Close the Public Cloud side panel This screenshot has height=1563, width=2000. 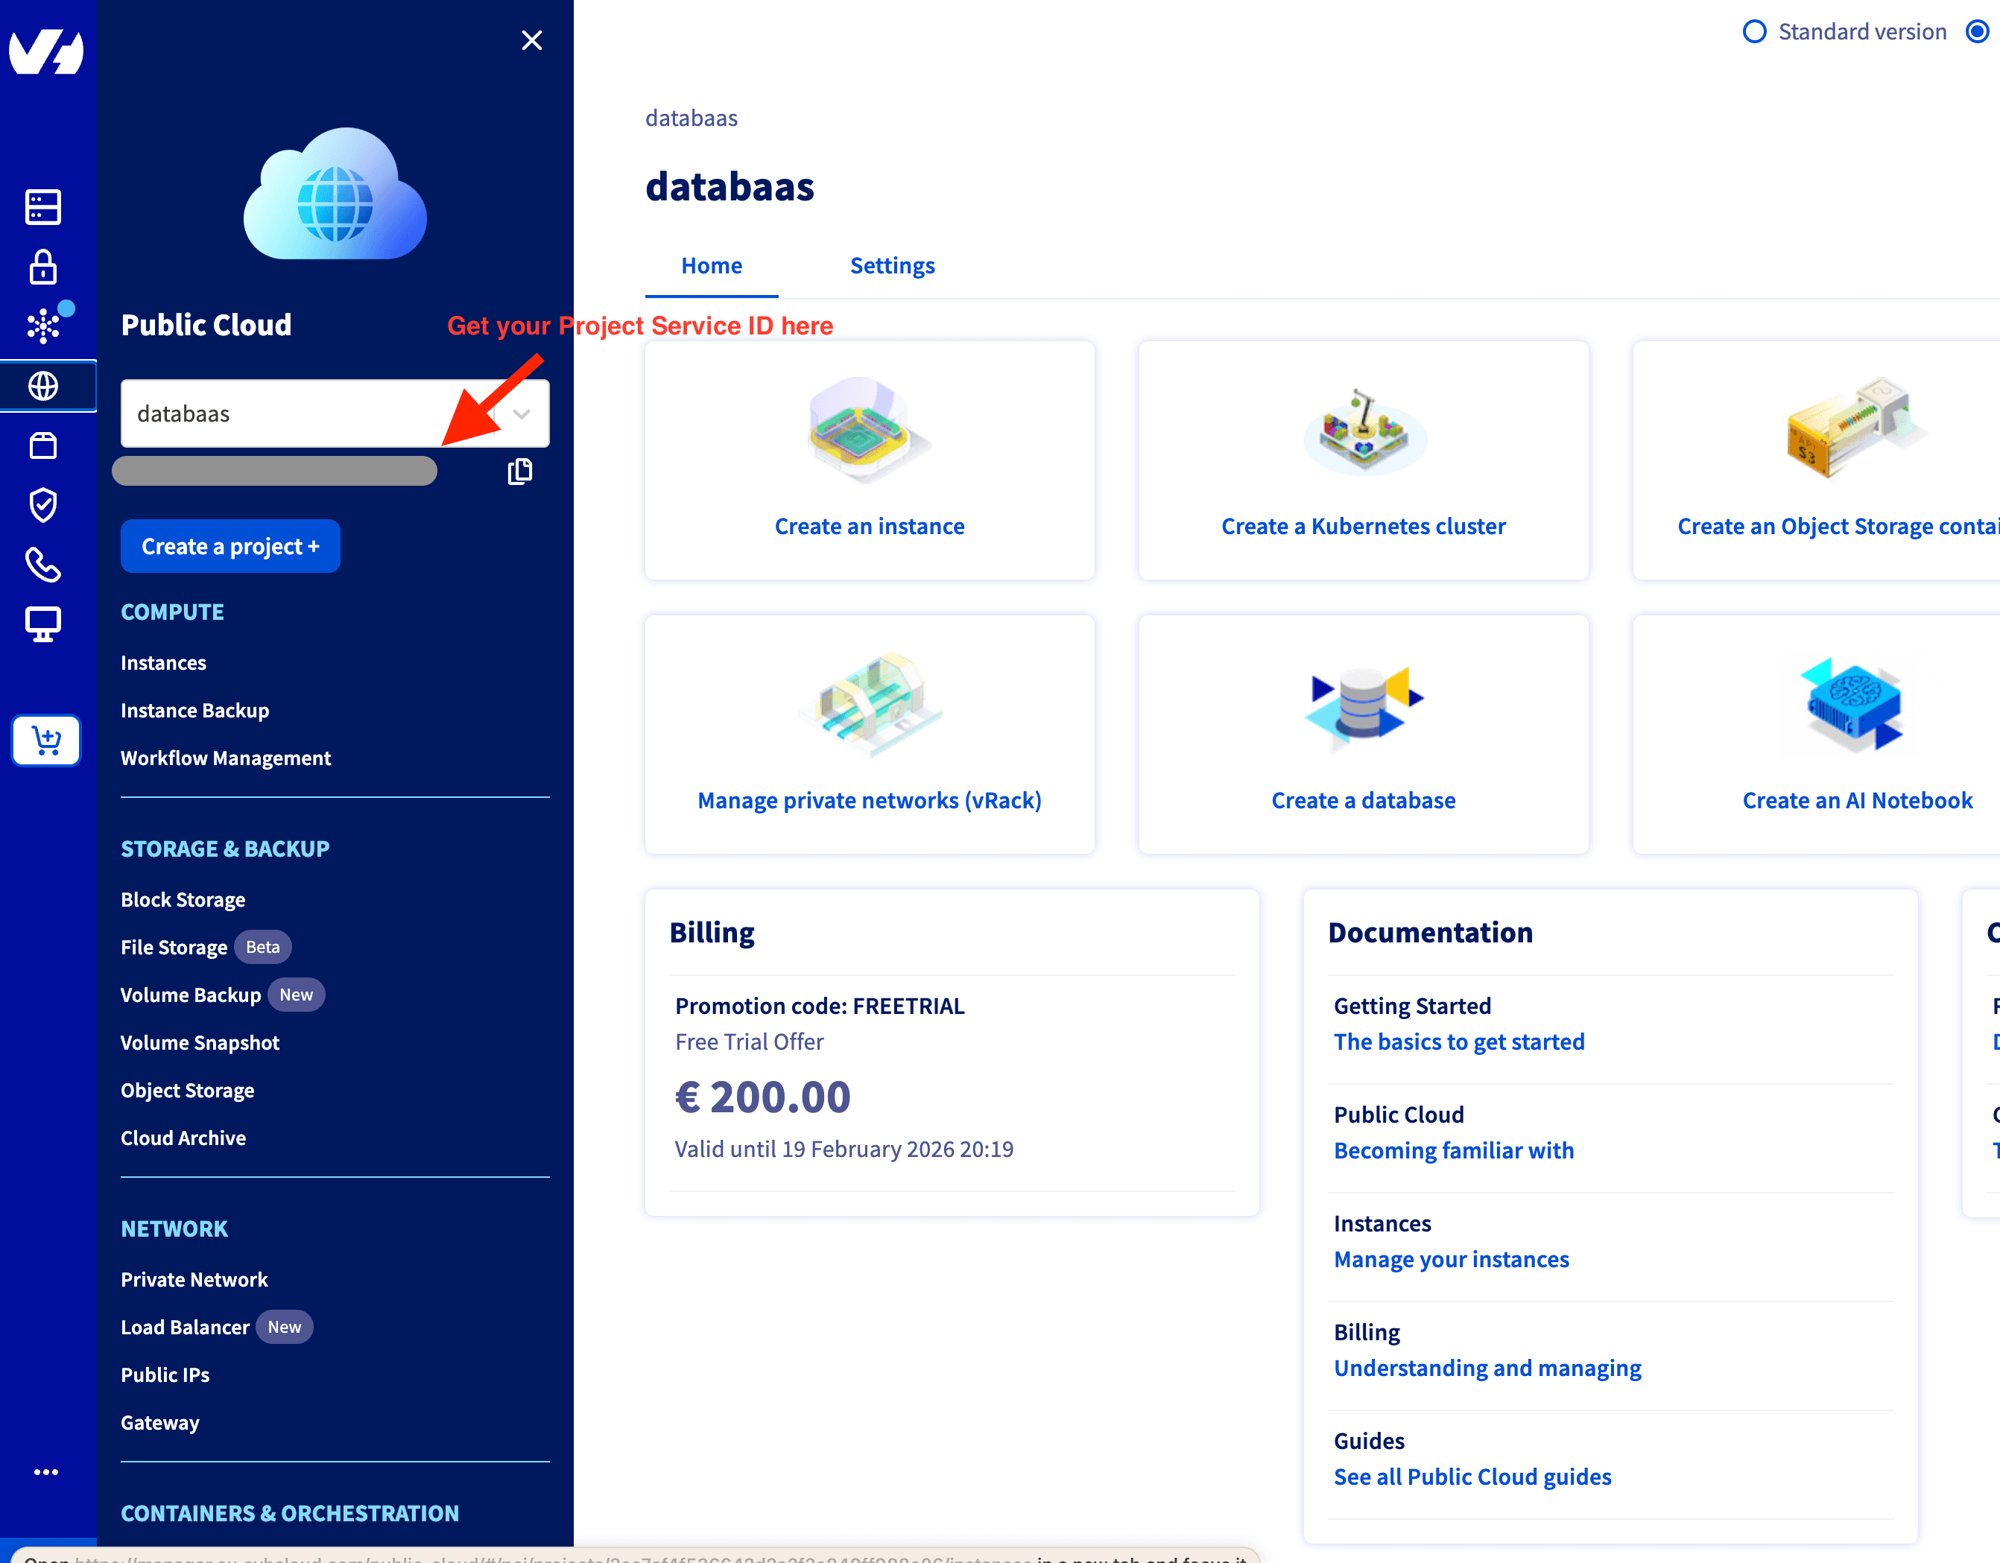click(532, 40)
